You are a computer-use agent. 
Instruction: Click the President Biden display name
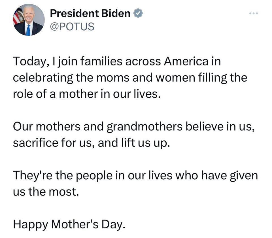pos(90,13)
